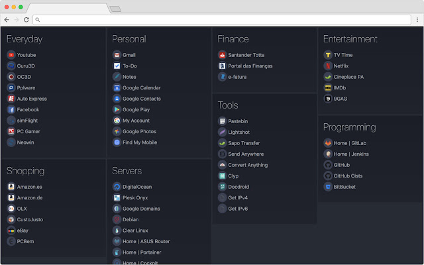Image resolution: width=424 pixels, height=265 pixels.
Task: Open the Google Domains link
Action: coord(141,209)
